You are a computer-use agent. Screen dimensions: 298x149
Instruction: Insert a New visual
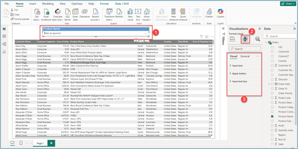[x=130, y=15]
